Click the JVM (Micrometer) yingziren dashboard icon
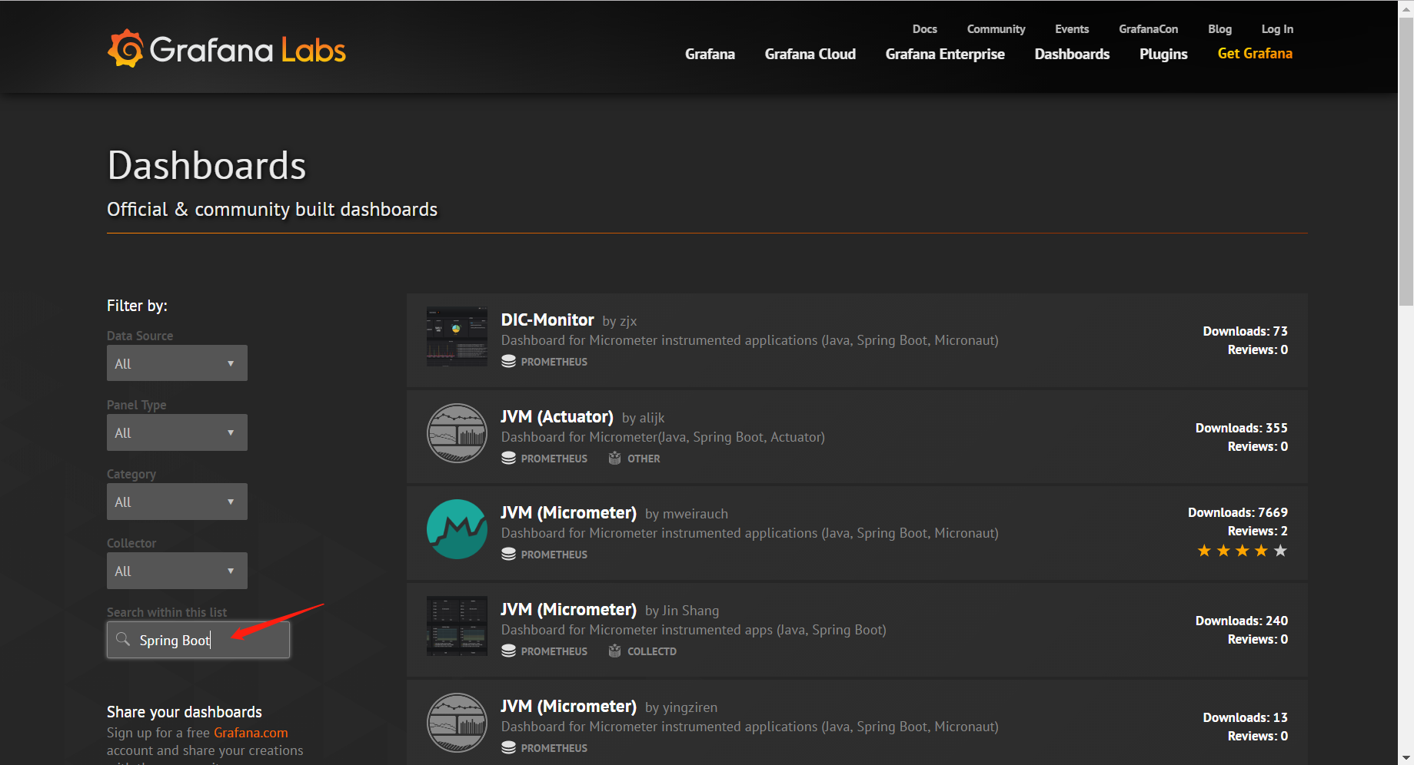The width and height of the screenshot is (1414, 765). tap(457, 723)
